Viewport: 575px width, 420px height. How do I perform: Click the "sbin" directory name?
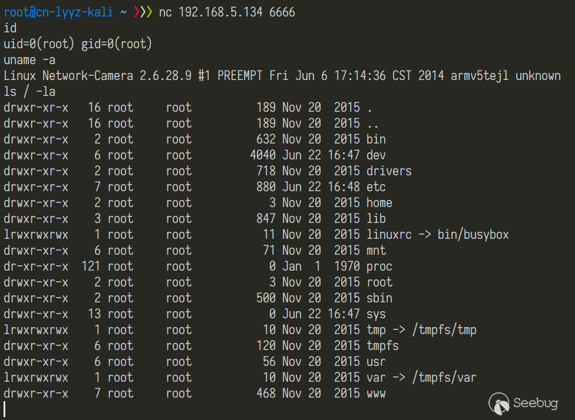(379, 298)
